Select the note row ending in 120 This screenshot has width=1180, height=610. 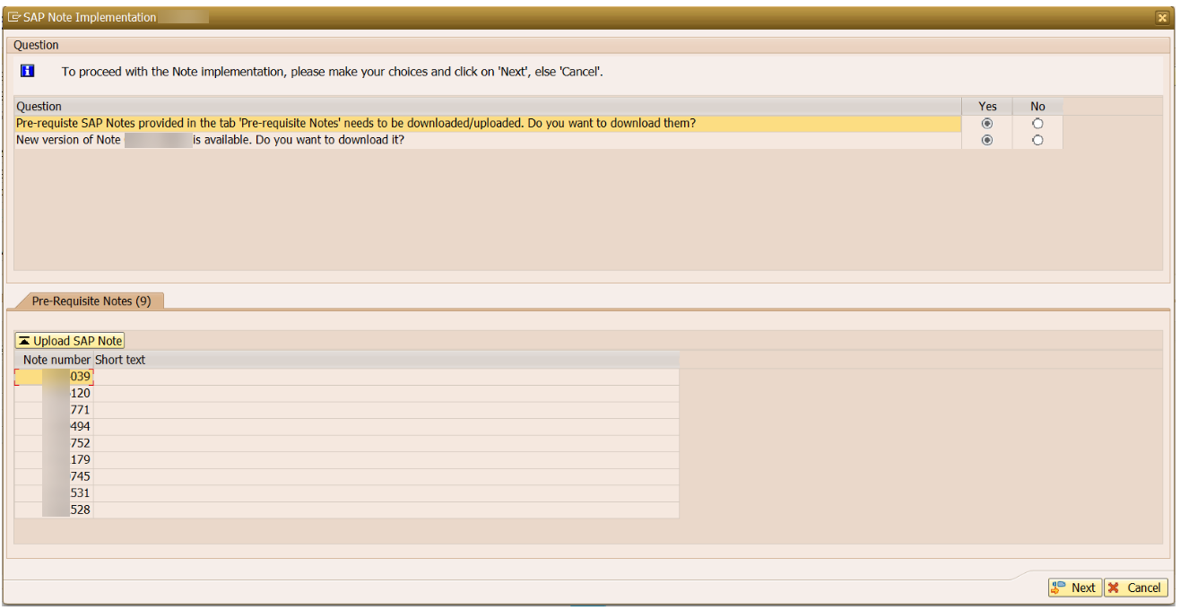pyautogui.click(x=346, y=394)
